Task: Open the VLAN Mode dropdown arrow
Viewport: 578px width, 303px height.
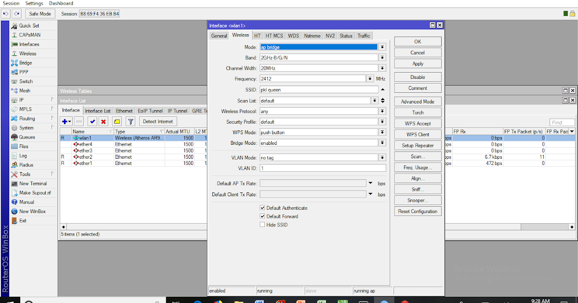Action: pyautogui.click(x=382, y=157)
